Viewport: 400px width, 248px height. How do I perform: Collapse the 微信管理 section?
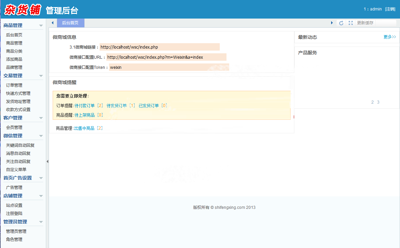coord(41,136)
